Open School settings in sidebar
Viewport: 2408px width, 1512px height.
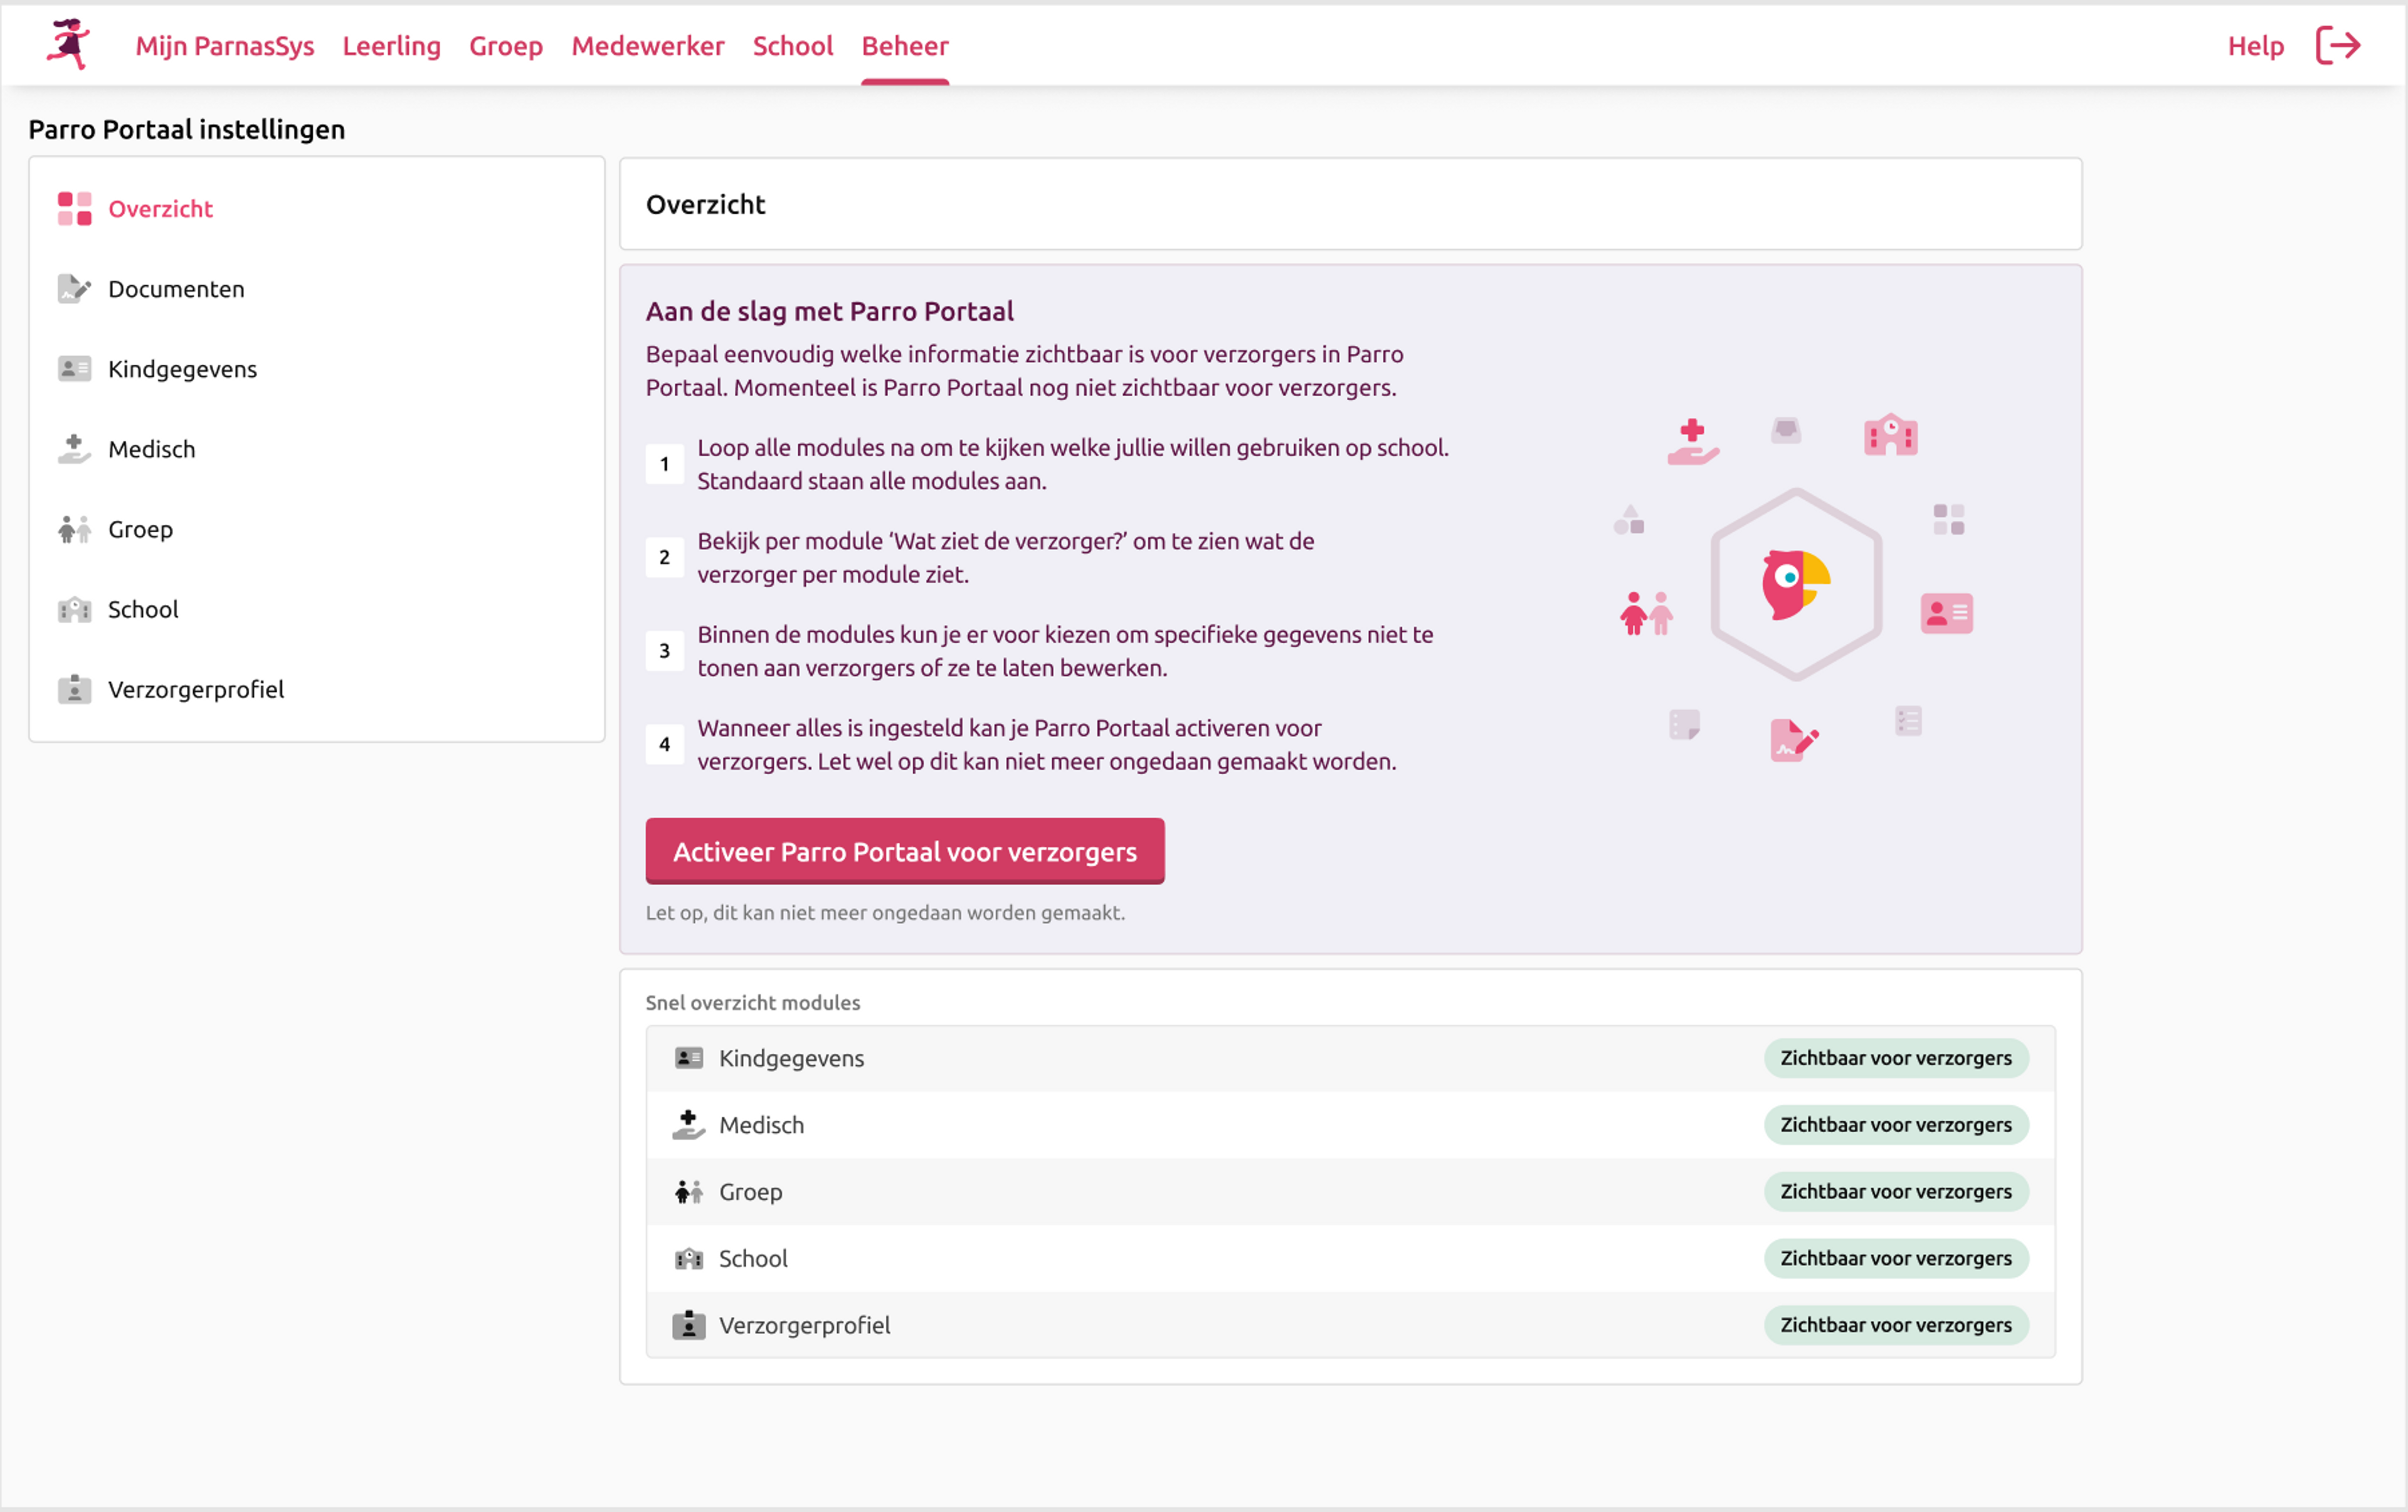(x=143, y=609)
